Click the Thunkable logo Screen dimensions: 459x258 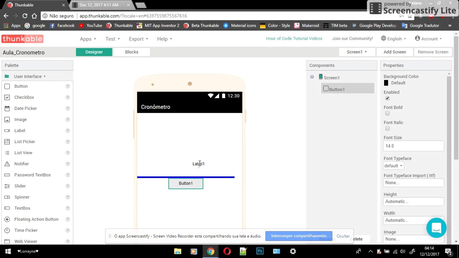point(22,39)
